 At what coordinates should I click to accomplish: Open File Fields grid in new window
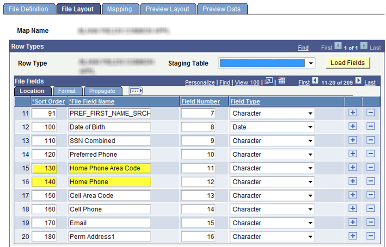269,81
